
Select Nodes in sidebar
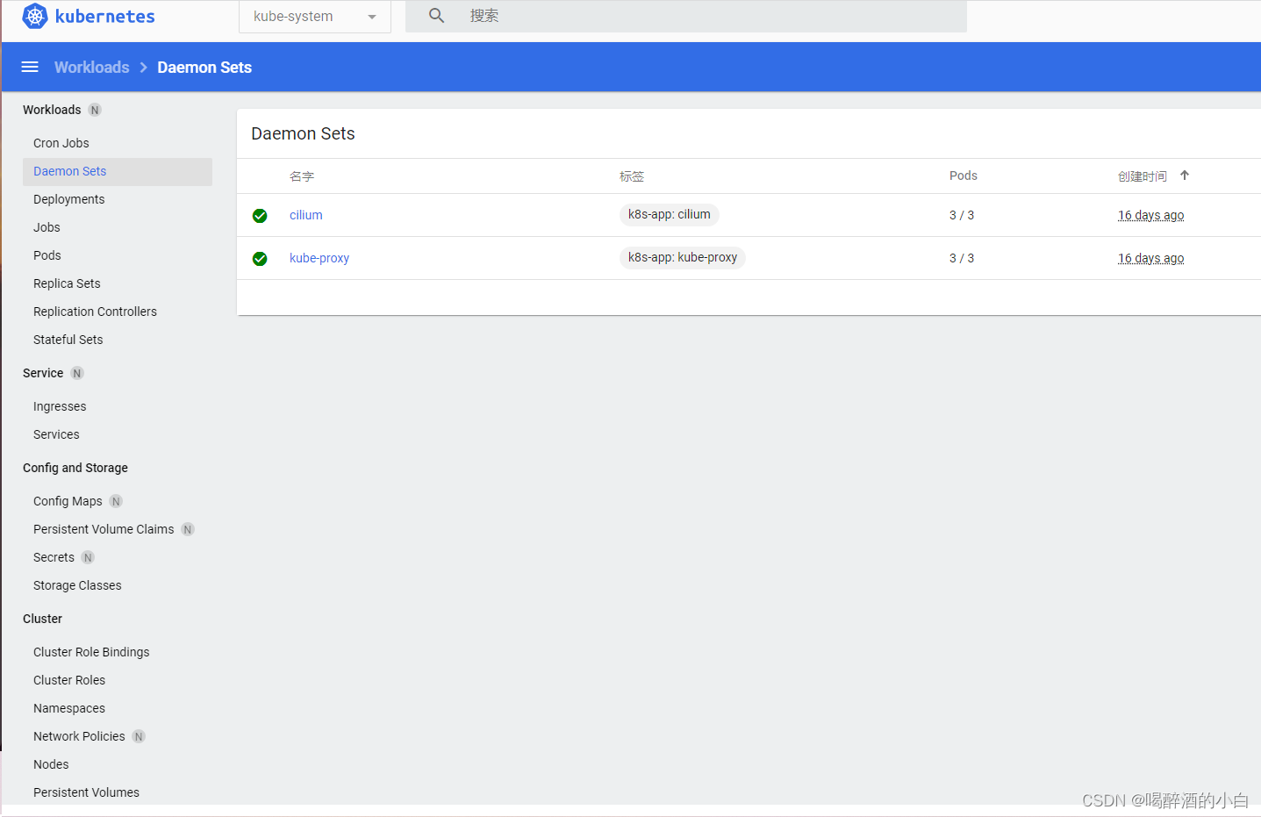point(51,764)
